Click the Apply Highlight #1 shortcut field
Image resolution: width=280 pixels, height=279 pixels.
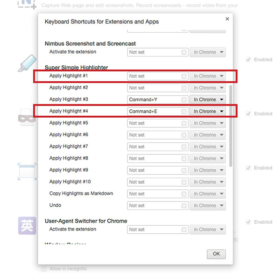158,76
